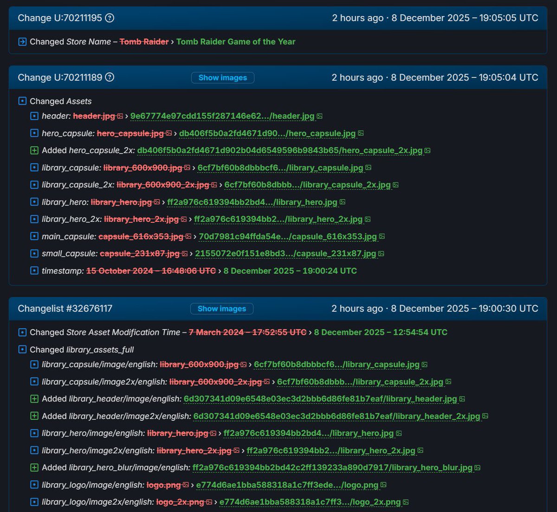The image size is (557, 512).
Task: Open e774d6ae1bba588318a1c7ff3ede.../logo.png link
Action: [x=287, y=485]
